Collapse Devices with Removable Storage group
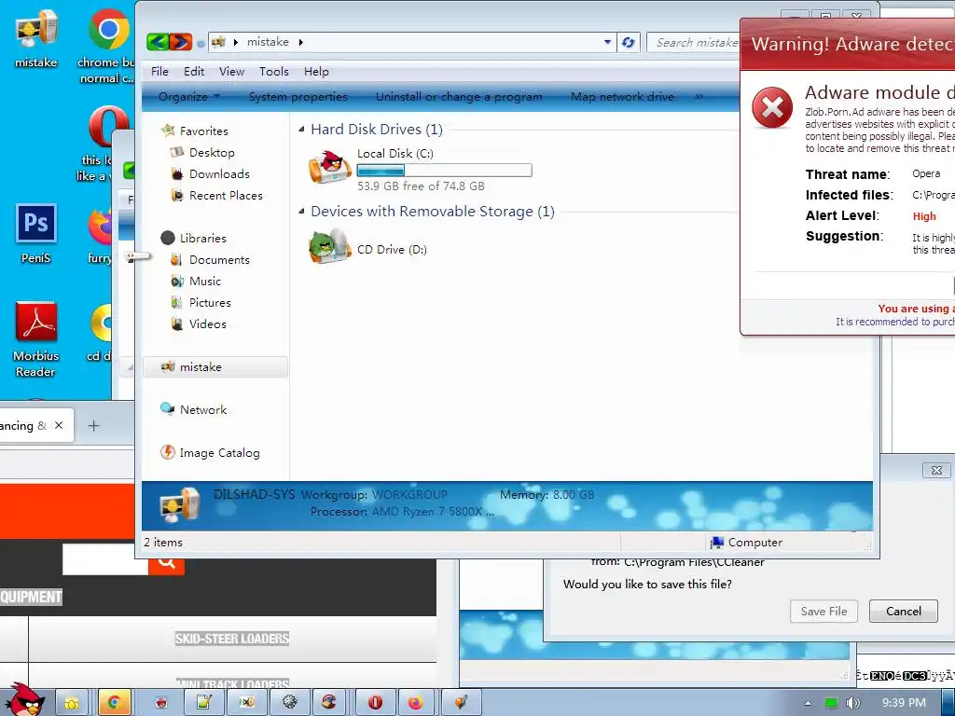The image size is (955, 716). coord(301,212)
